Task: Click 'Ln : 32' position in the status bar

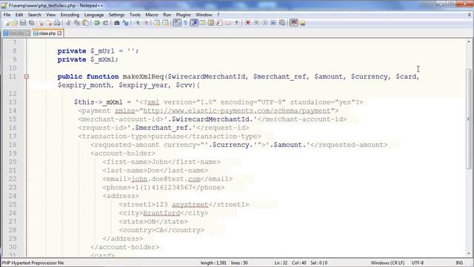Action: click(281, 263)
